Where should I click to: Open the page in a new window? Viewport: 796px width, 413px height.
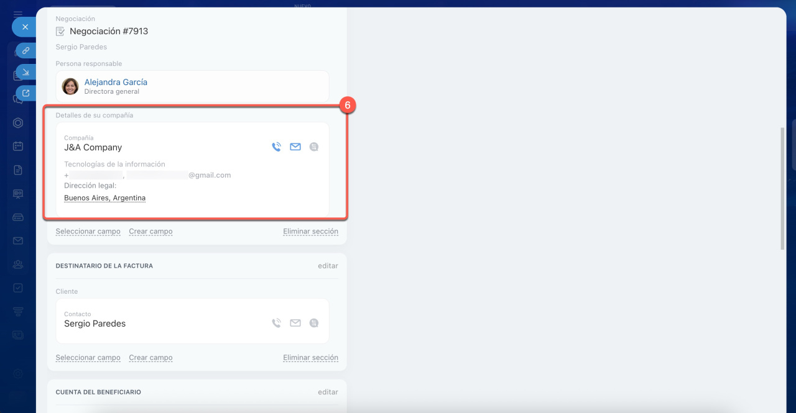(x=25, y=93)
